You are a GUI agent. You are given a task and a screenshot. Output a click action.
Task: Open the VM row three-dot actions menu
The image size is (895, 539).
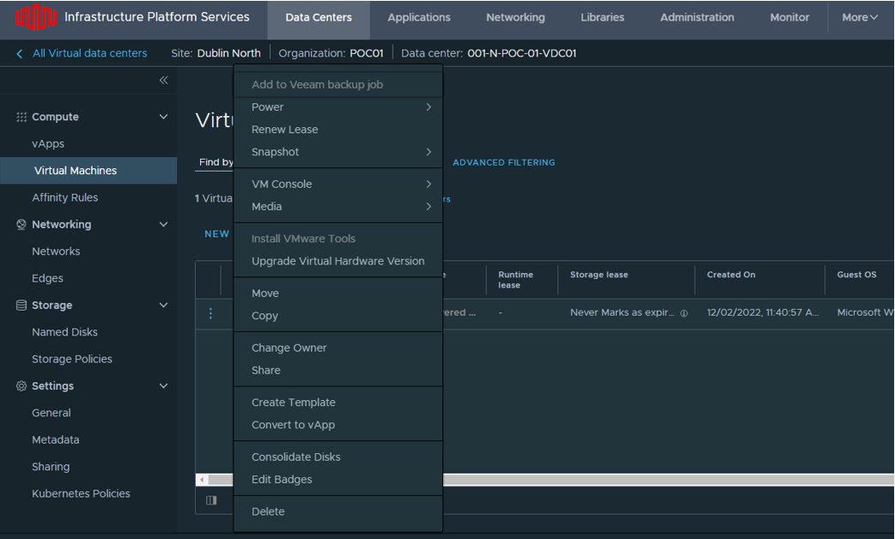click(210, 313)
